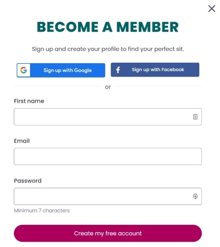Focus the First name input field
Image resolution: width=220 pixels, height=247 pixels.
coord(108,117)
